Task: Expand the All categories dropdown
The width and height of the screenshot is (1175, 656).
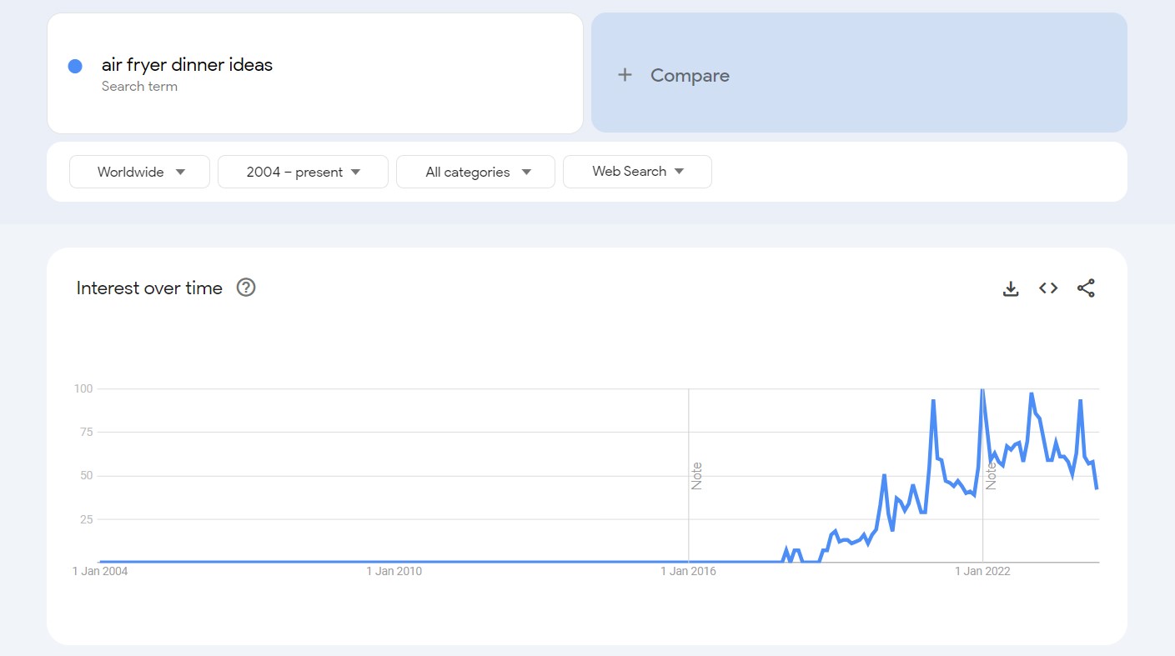Action: point(475,172)
